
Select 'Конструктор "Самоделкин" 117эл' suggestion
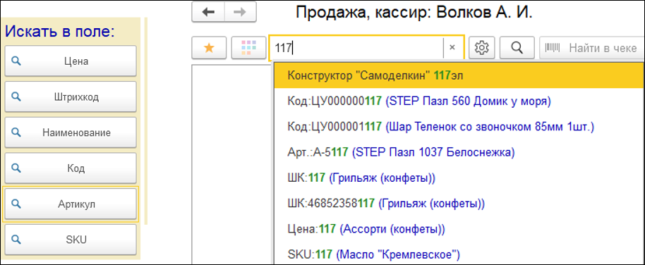[x=459, y=75]
